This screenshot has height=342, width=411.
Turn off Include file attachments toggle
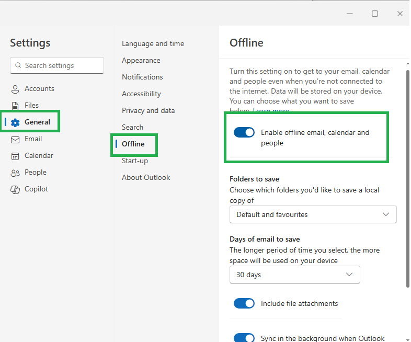pyautogui.click(x=244, y=303)
